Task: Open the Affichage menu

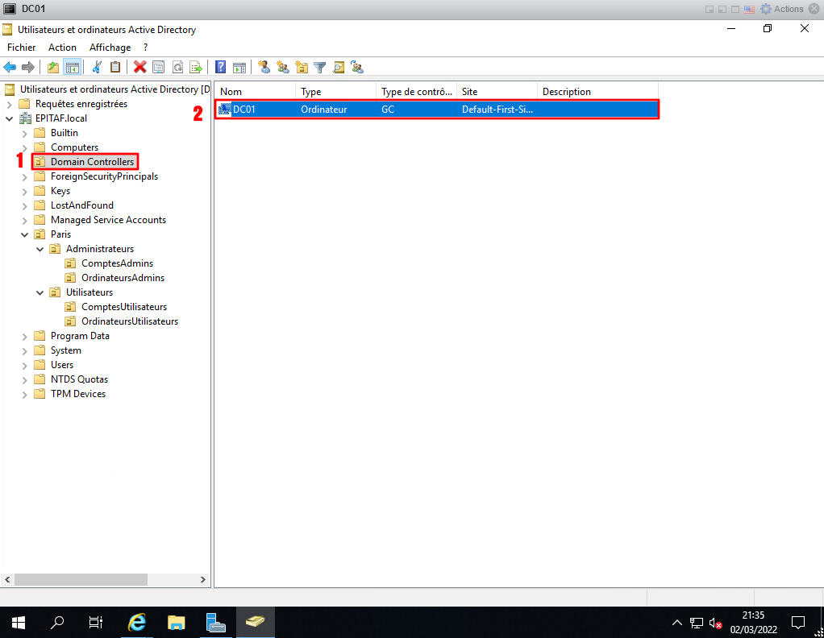Action: [110, 48]
